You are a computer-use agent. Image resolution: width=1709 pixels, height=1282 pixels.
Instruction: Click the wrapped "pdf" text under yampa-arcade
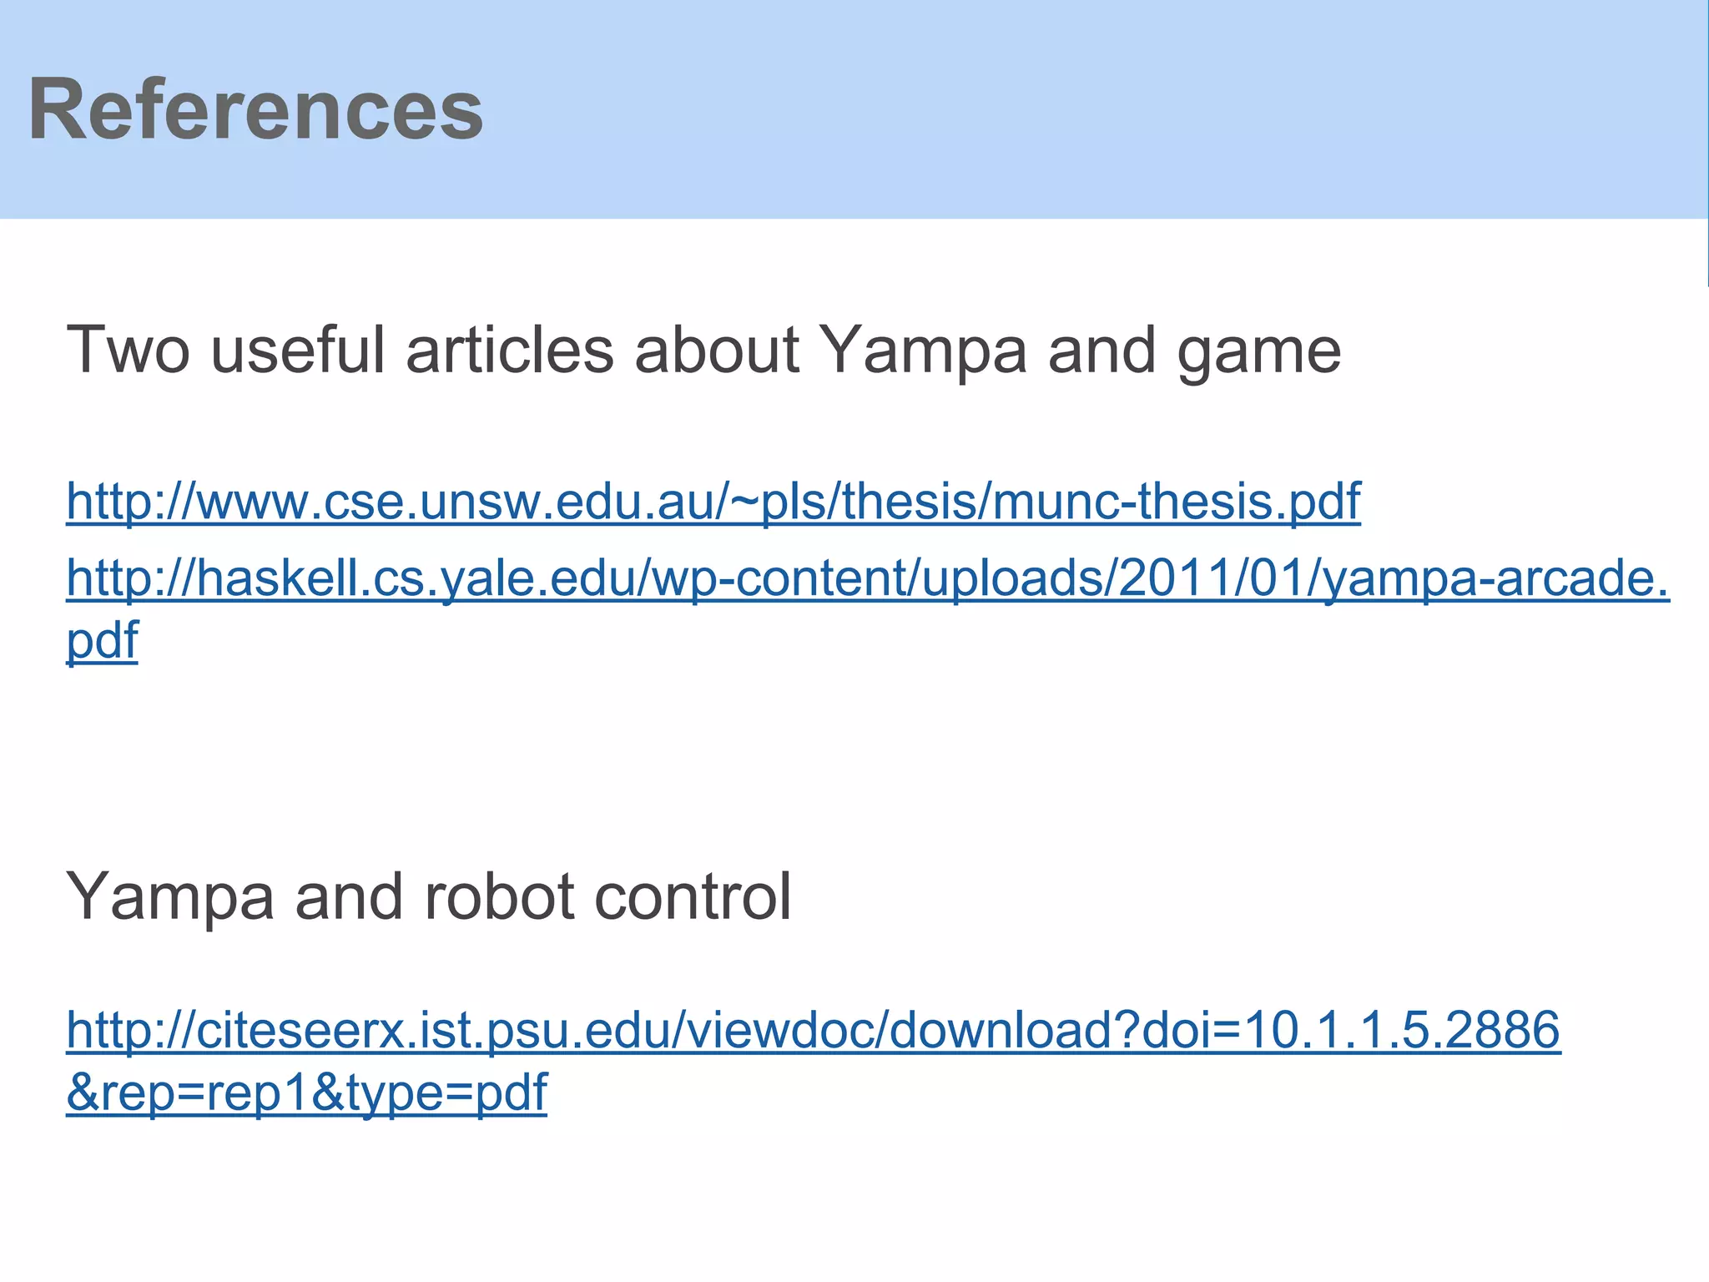tap(102, 641)
